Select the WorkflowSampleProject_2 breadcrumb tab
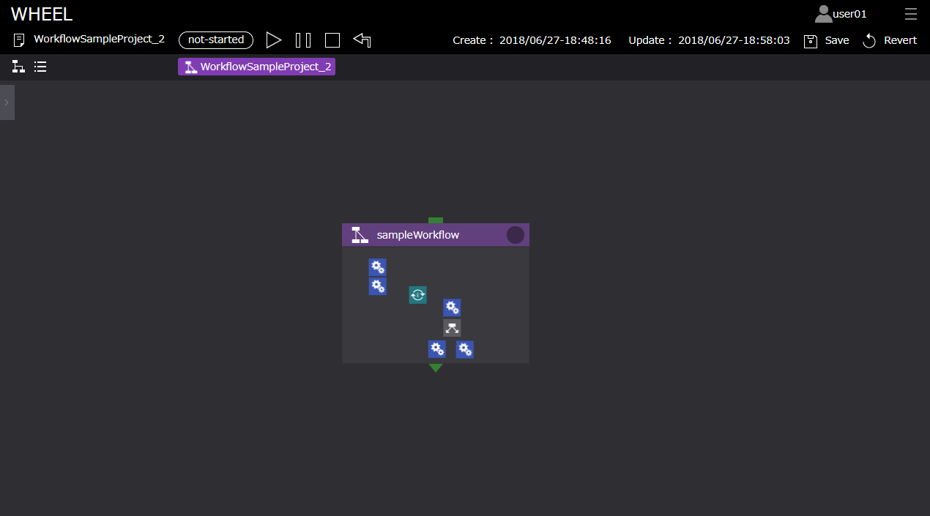Screen dimensions: 930x516 pyautogui.click(x=256, y=67)
